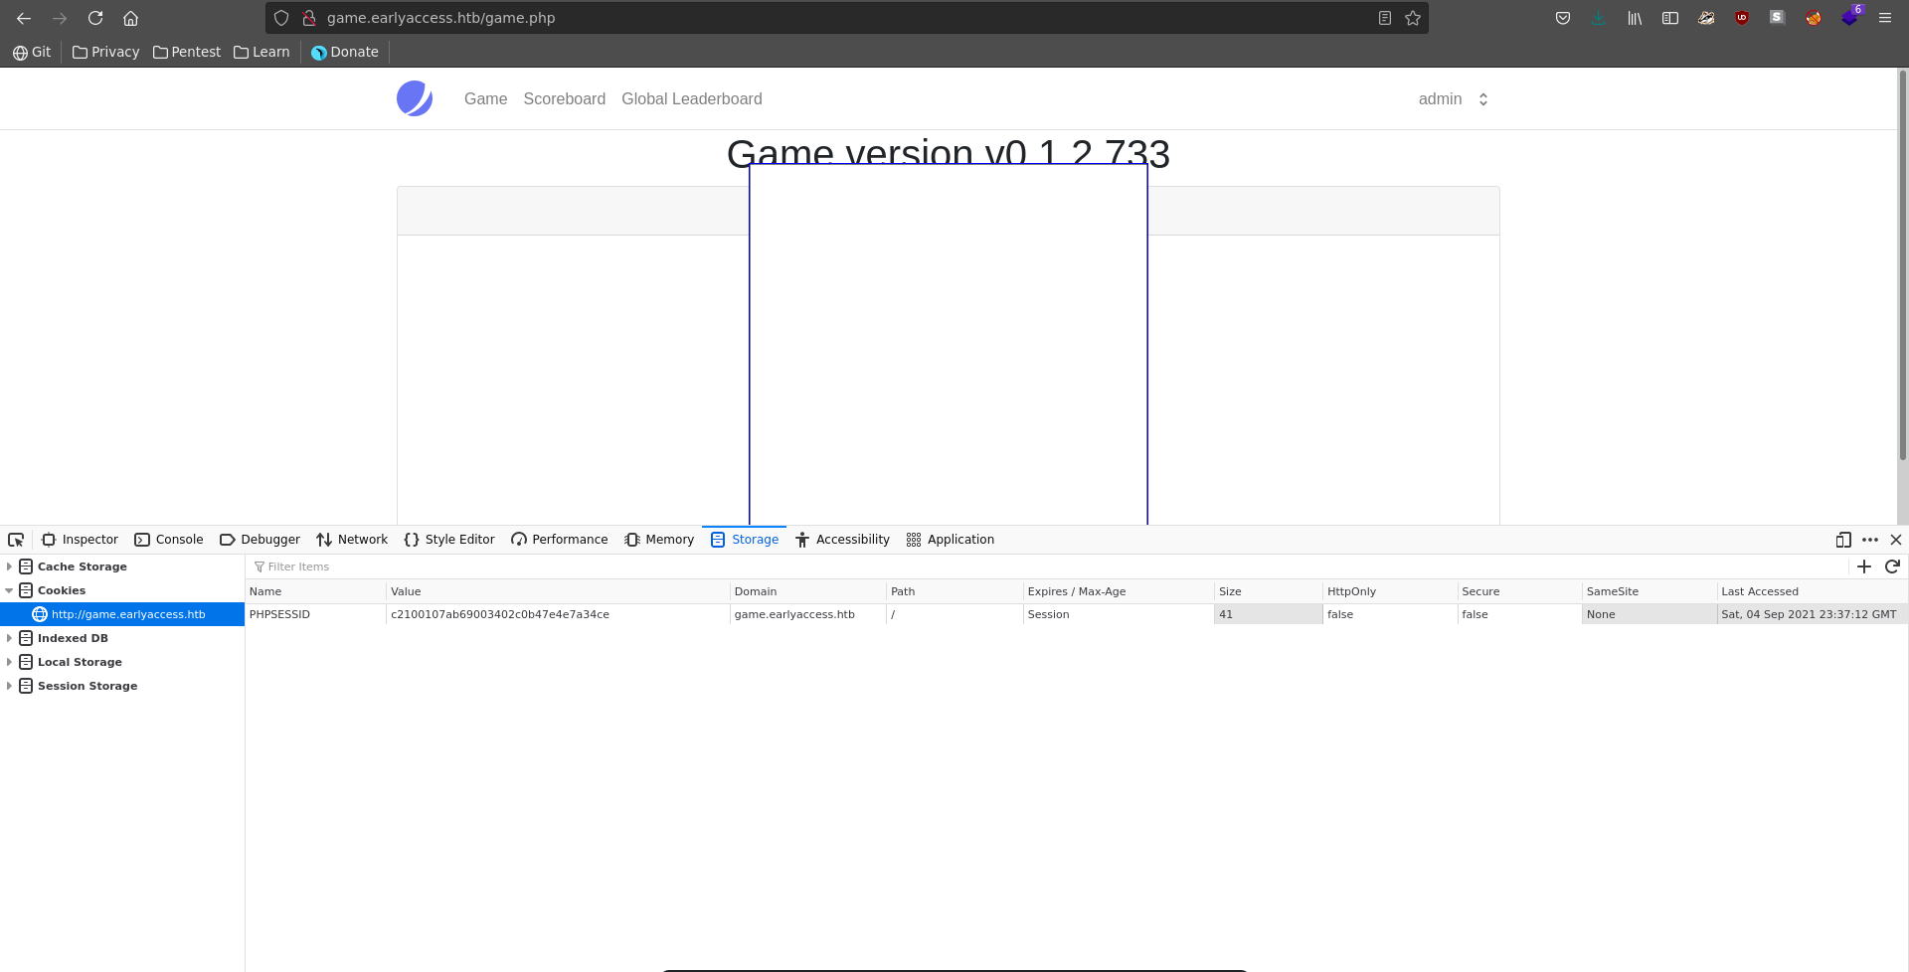The width and height of the screenshot is (1909, 972).
Task: Expand the Local Storage tree node
Action: click(9, 662)
